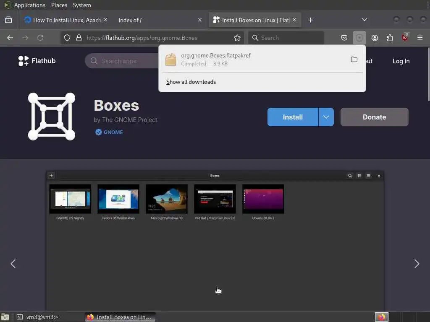Reload the current Flathub page

(40, 38)
